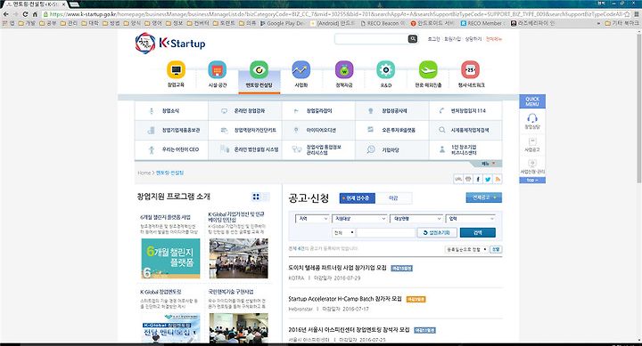Click the top button in quick menu
The height and width of the screenshot is (346, 642).
(x=532, y=181)
